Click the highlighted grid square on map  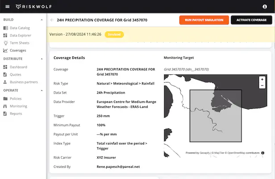coord(216,116)
